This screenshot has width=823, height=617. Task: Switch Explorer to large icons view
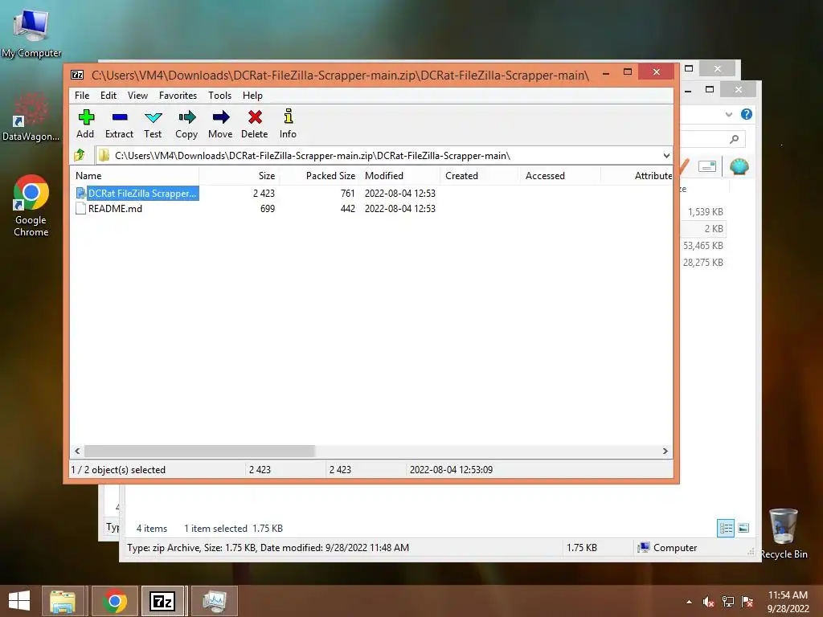(x=743, y=528)
